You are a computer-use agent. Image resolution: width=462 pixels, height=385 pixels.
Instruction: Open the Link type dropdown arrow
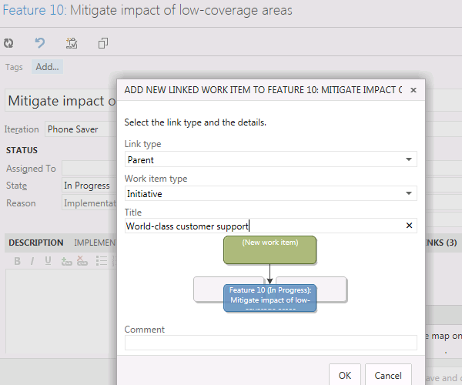(409, 159)
